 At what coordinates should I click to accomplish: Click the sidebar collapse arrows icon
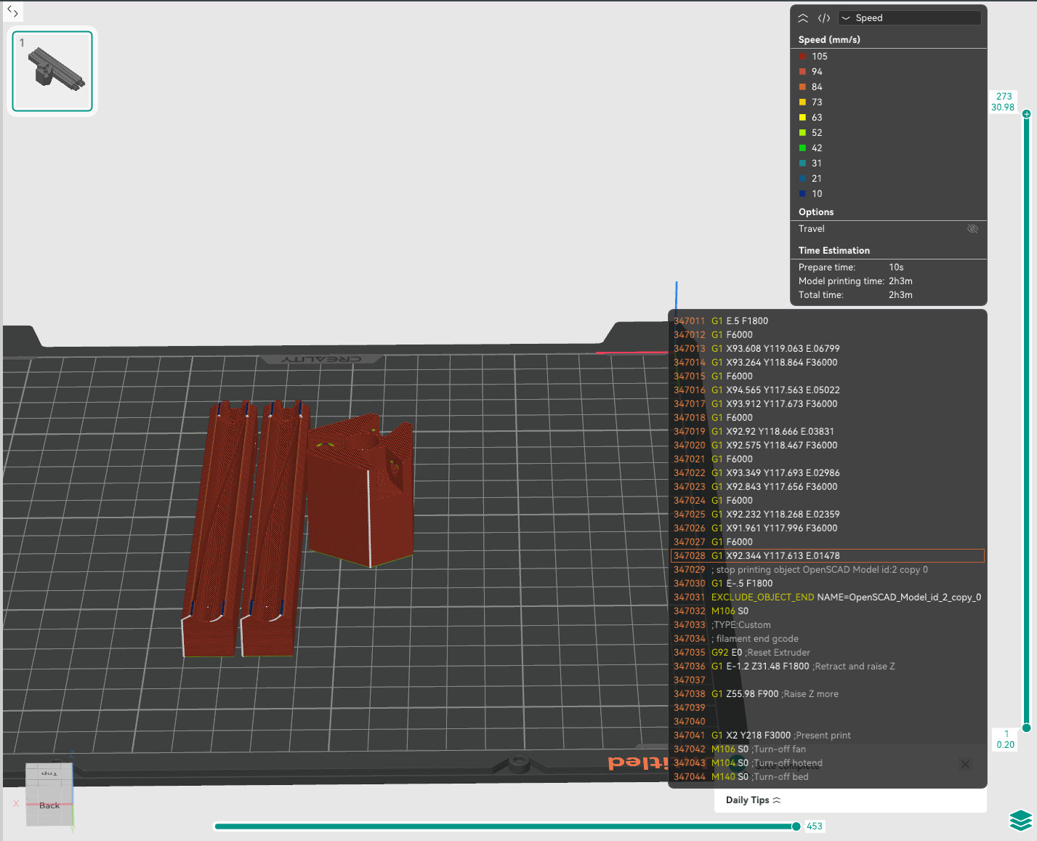(12, 11)
